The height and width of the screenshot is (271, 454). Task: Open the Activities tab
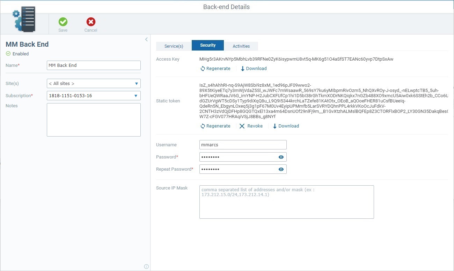point(241,46)
